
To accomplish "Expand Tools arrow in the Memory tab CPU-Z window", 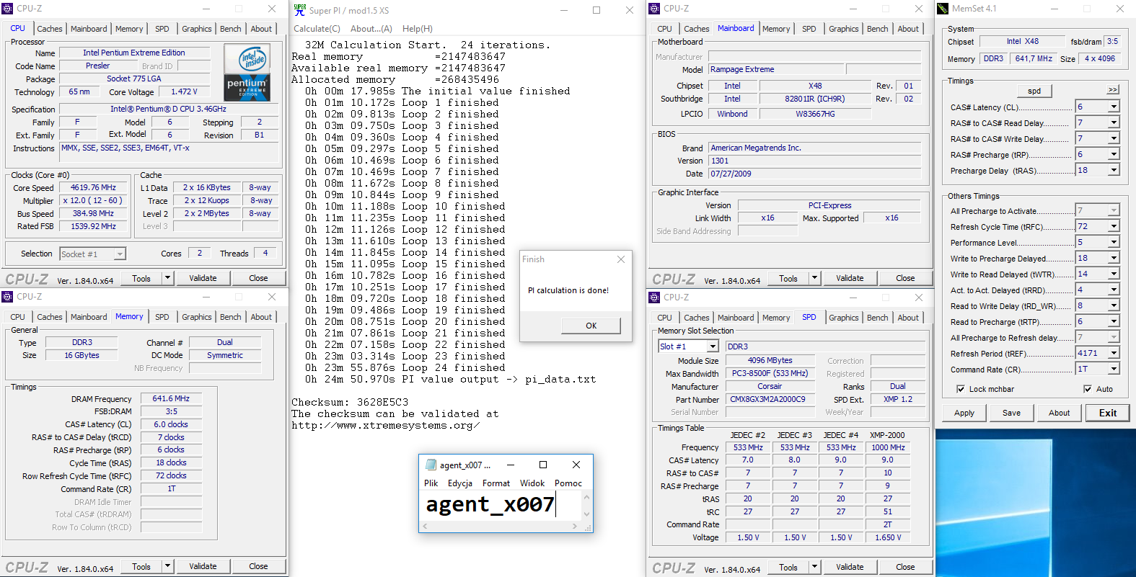I will pyautogui.click(x=167, y=566).
